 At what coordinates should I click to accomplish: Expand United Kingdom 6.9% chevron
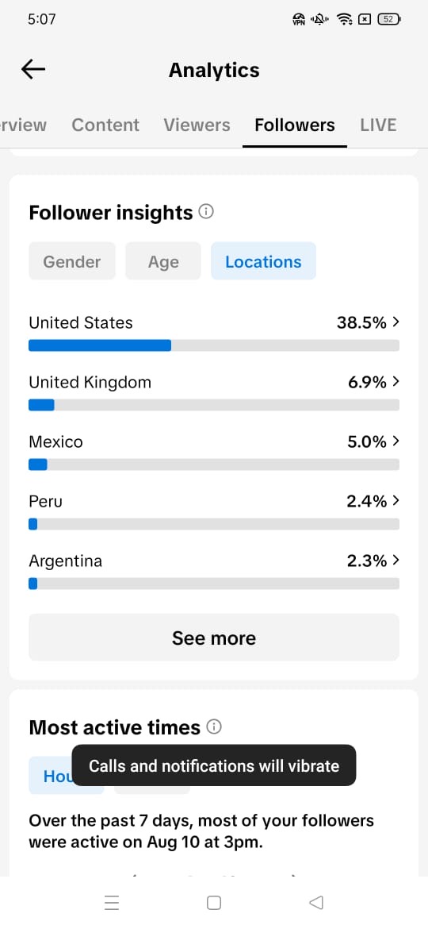[396, 382]
